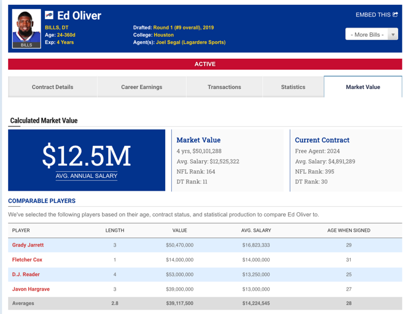Click the Houston college link
The width and height of the screenshot is (406, 314).
click(x=163, y=35)
